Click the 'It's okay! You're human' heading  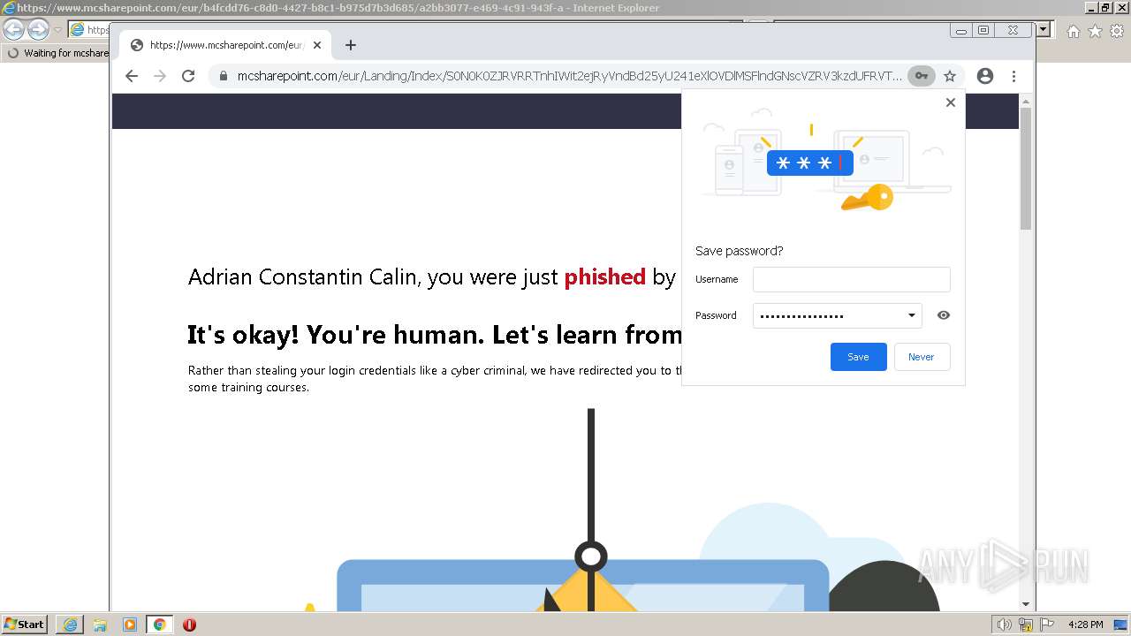[x=434, y=335]
